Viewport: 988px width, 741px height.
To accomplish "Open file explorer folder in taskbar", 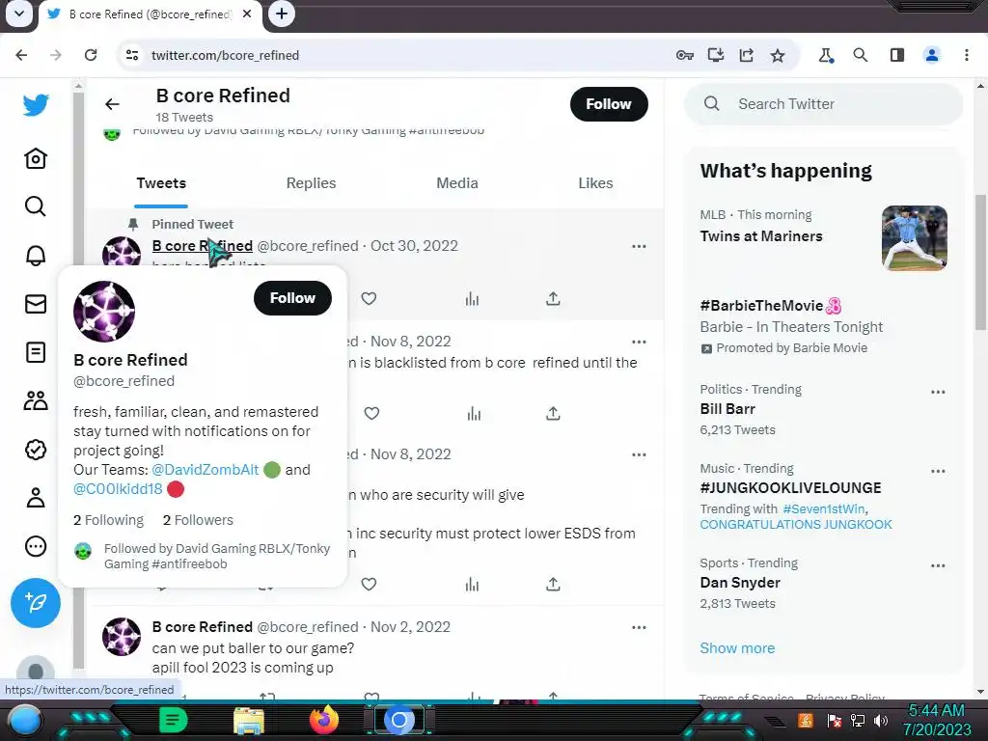I will pyautogui.click(x=249, y=721).
